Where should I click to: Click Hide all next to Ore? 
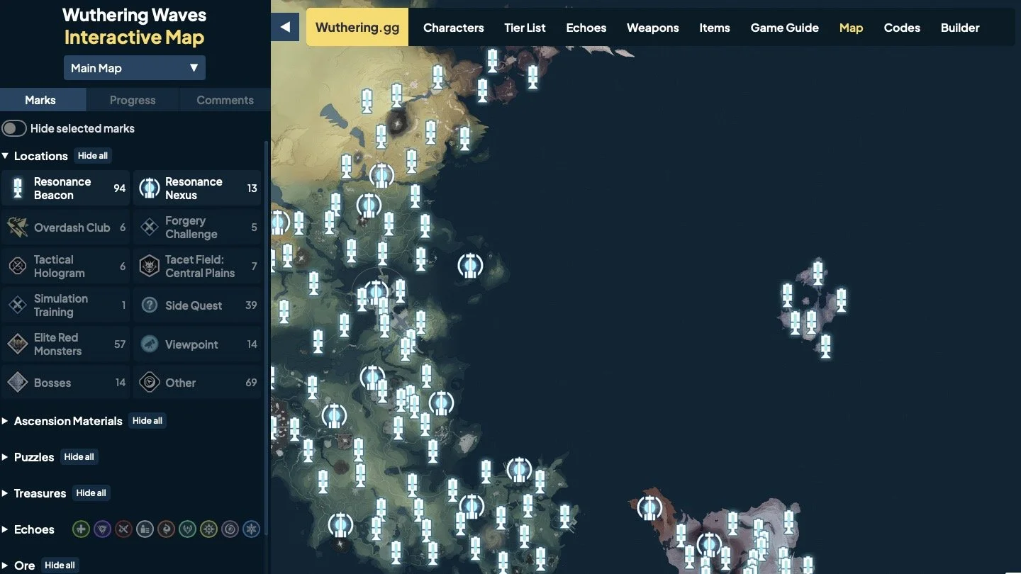(60, 565)
